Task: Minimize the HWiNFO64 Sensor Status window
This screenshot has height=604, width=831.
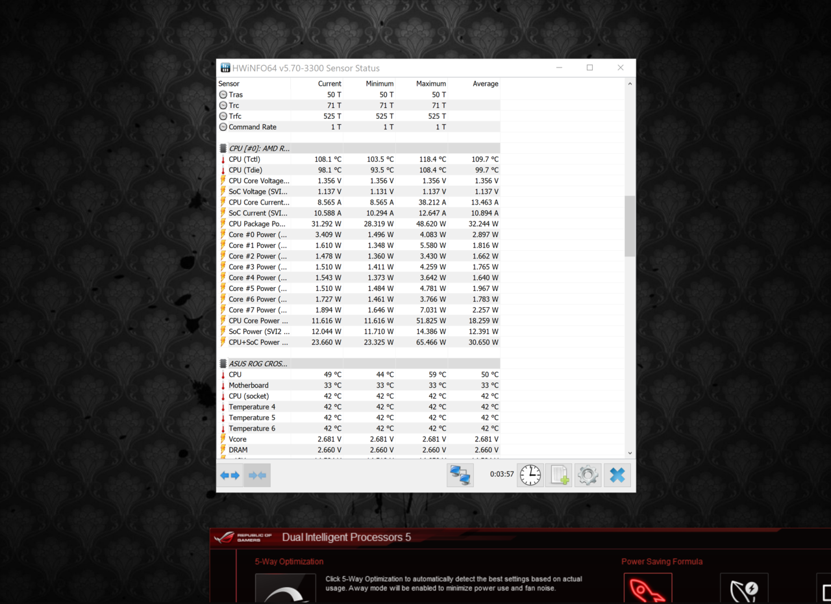Action: click(x=560, y=68)
